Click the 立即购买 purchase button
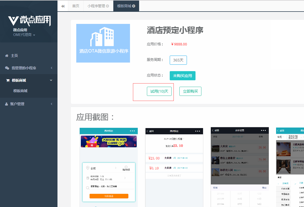Image resolution: width=304 pixels, height=207 pixels. 190,91
